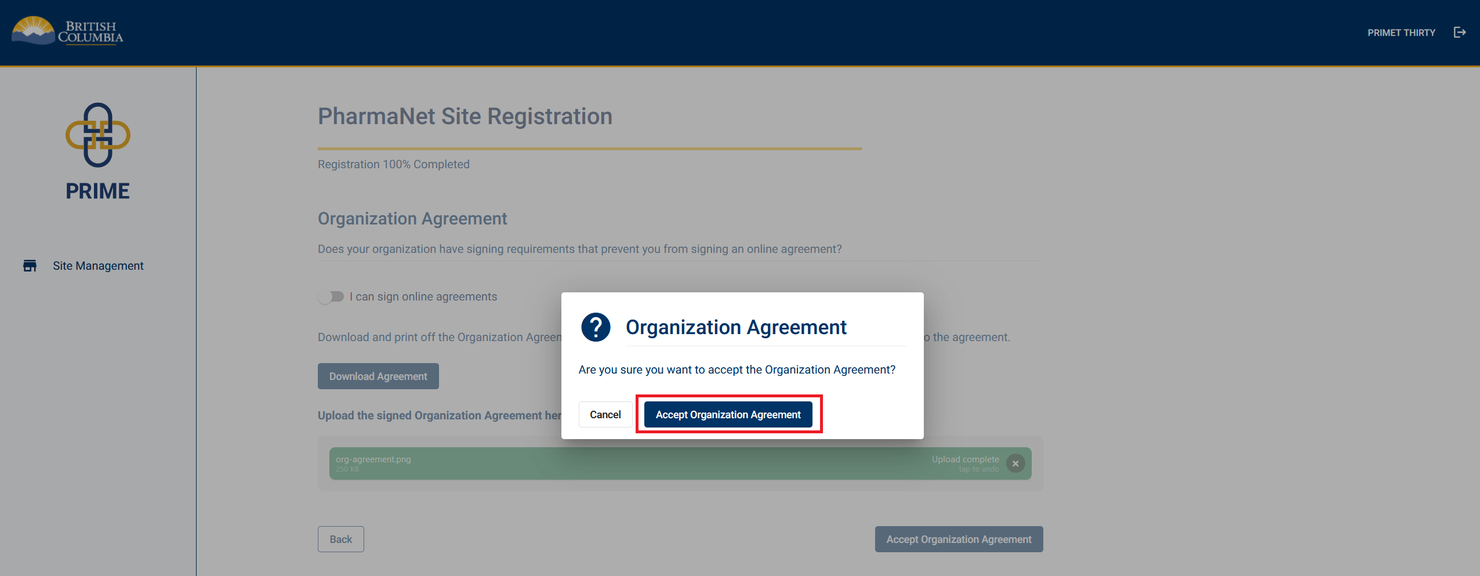Remove the uploaded org-agreement.png file
Image resolution: width=1480 pixels, height=576 pixels.
tap(1015, 463)
